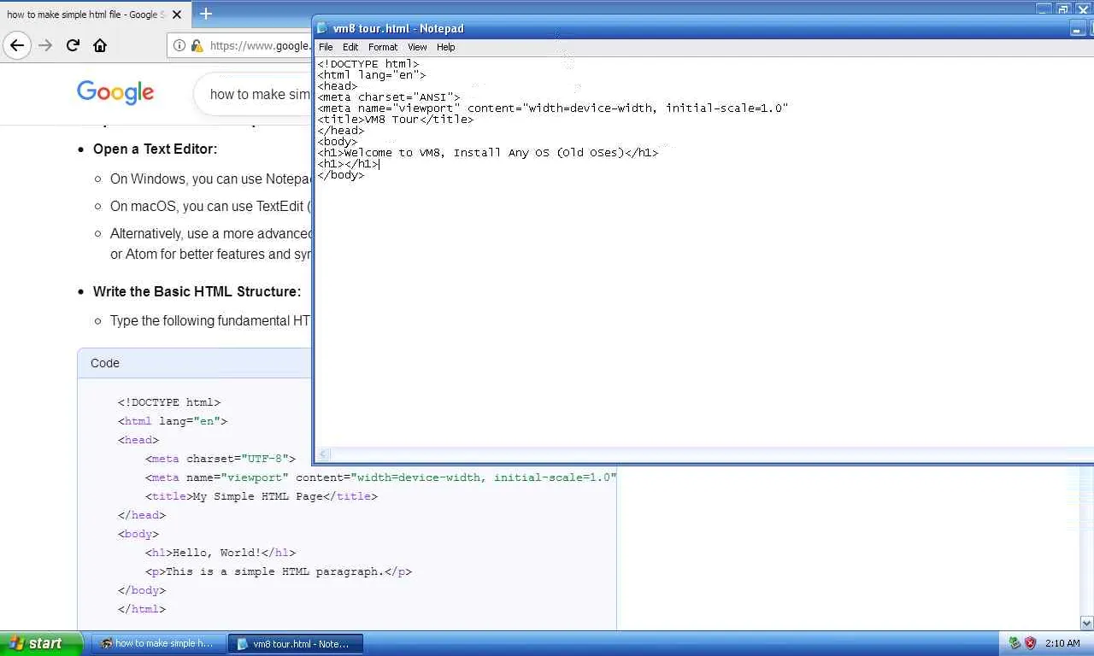1094x656 pixels.
Task: Click the Notepad icon in the title bar
Action: pos(322,28)
